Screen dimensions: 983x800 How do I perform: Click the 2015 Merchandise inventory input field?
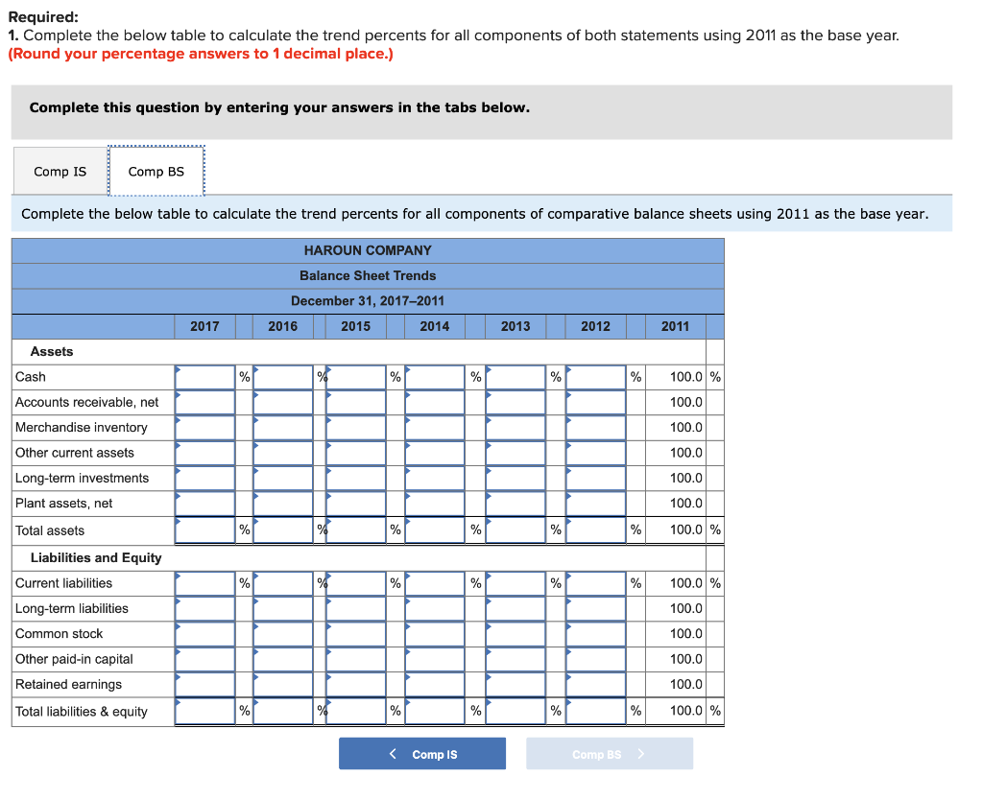pos(355,427)
